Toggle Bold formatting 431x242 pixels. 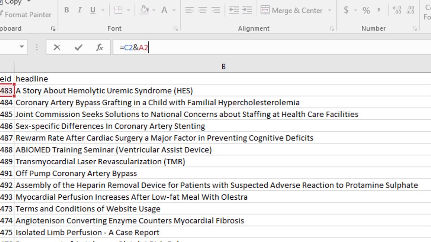pos(67,10)
